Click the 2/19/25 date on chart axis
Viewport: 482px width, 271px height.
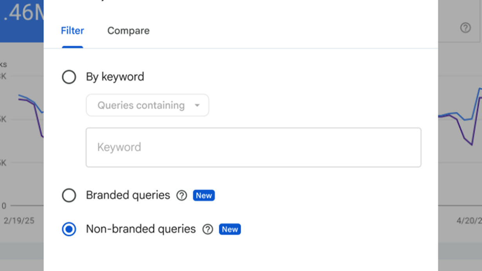click(19, 221)
